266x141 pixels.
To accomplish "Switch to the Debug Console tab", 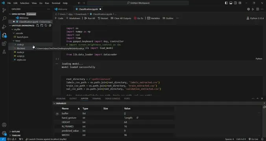I will (113, 99).
